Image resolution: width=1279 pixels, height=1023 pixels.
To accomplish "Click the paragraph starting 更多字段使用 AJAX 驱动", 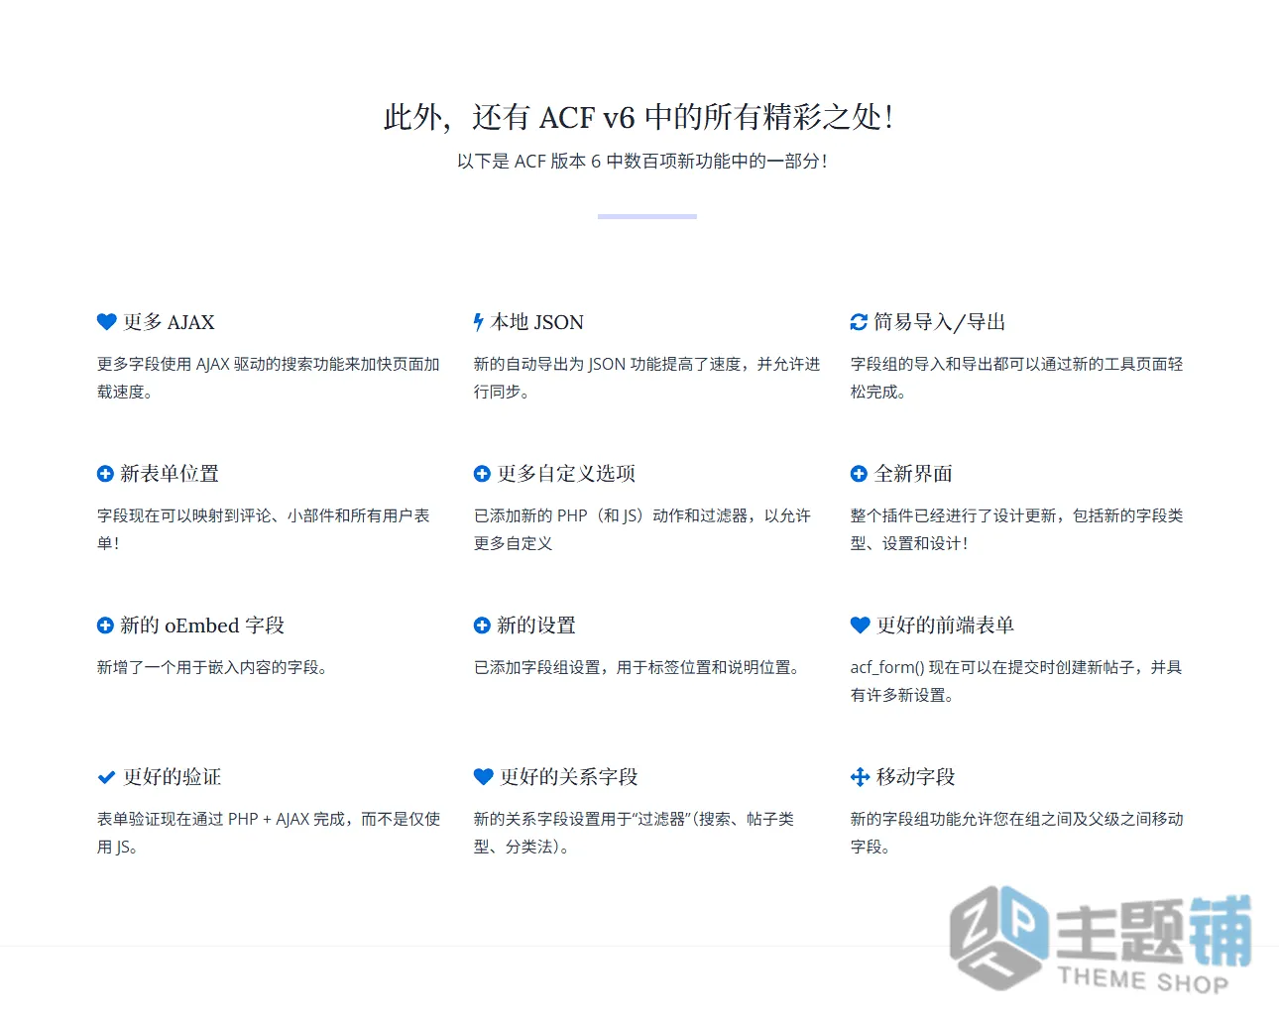I will tap(269, 378).
